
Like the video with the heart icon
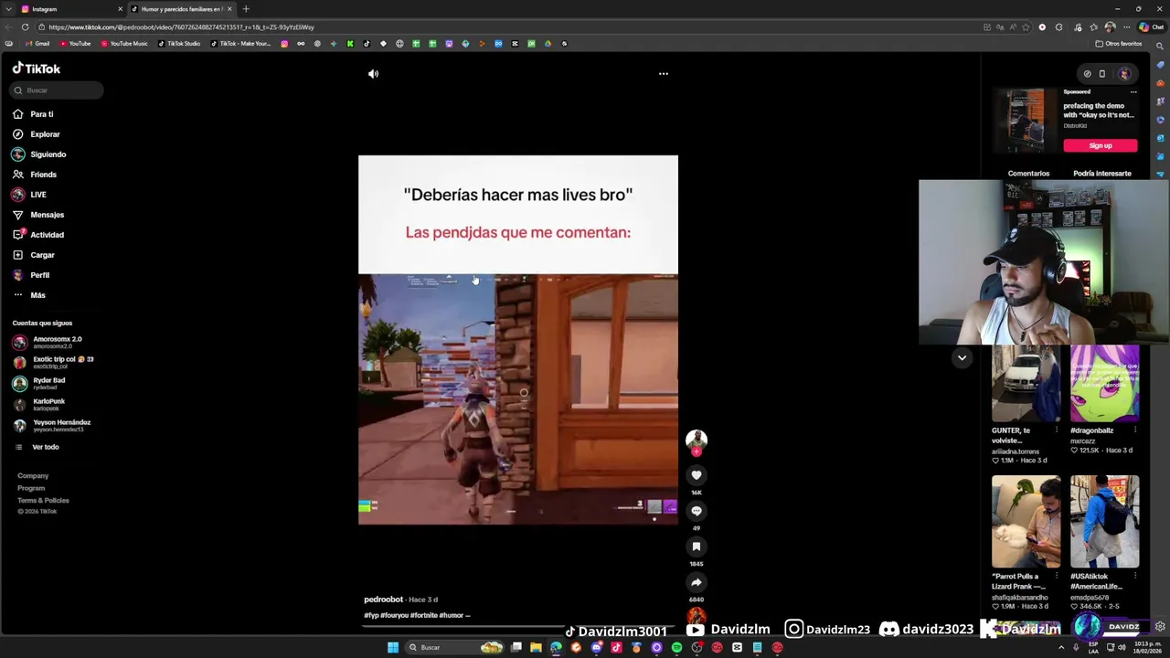(x=697, y=475)
